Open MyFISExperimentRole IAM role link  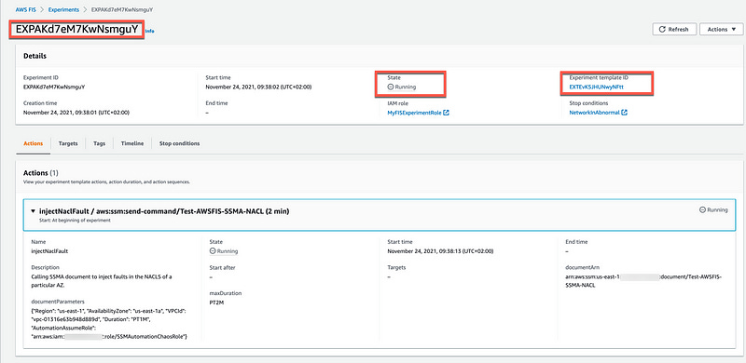click(414, 113)
